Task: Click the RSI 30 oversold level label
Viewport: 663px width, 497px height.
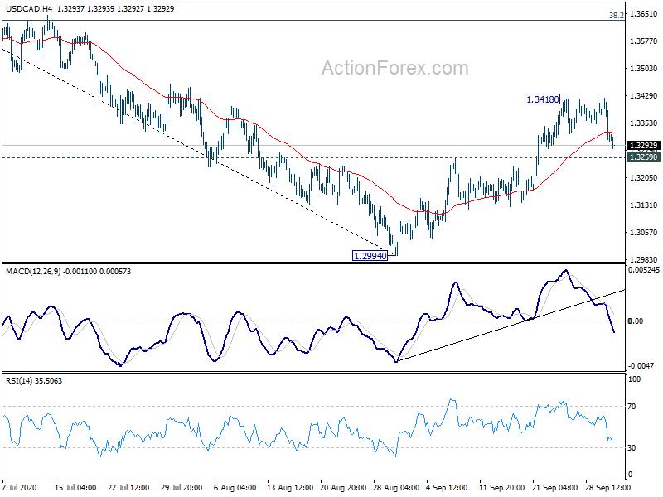Action: 632,448
